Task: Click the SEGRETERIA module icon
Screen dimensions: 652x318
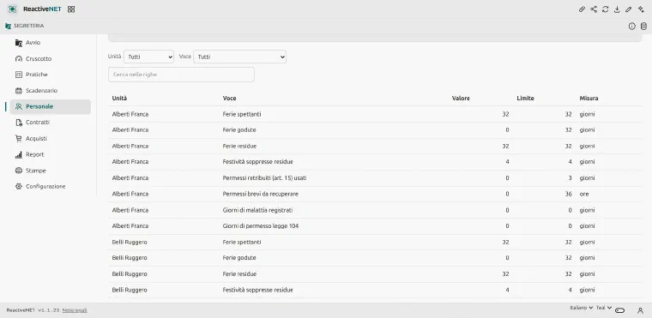Action: (8, 26)
